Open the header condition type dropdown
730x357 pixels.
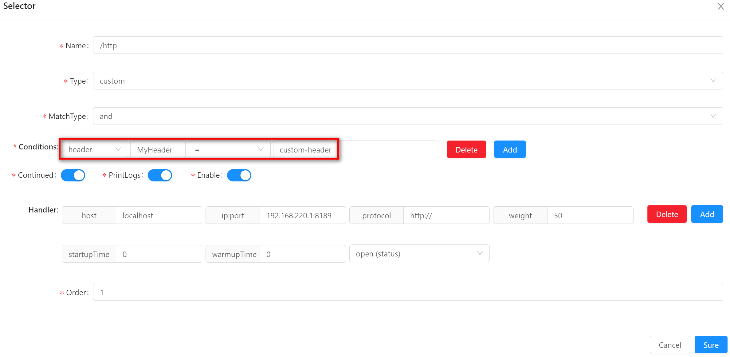click(94, 150)
